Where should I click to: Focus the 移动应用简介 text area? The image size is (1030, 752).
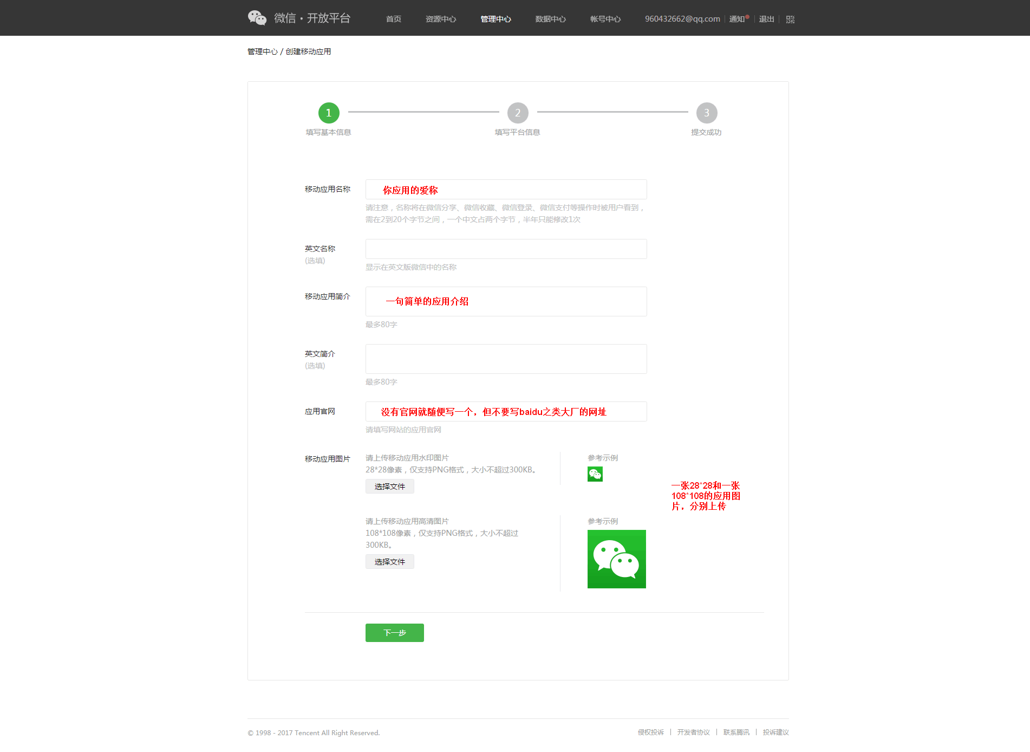(506, 301)
